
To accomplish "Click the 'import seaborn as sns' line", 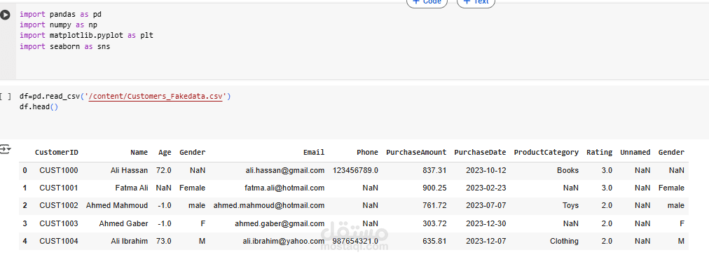I will coord(64,46).
